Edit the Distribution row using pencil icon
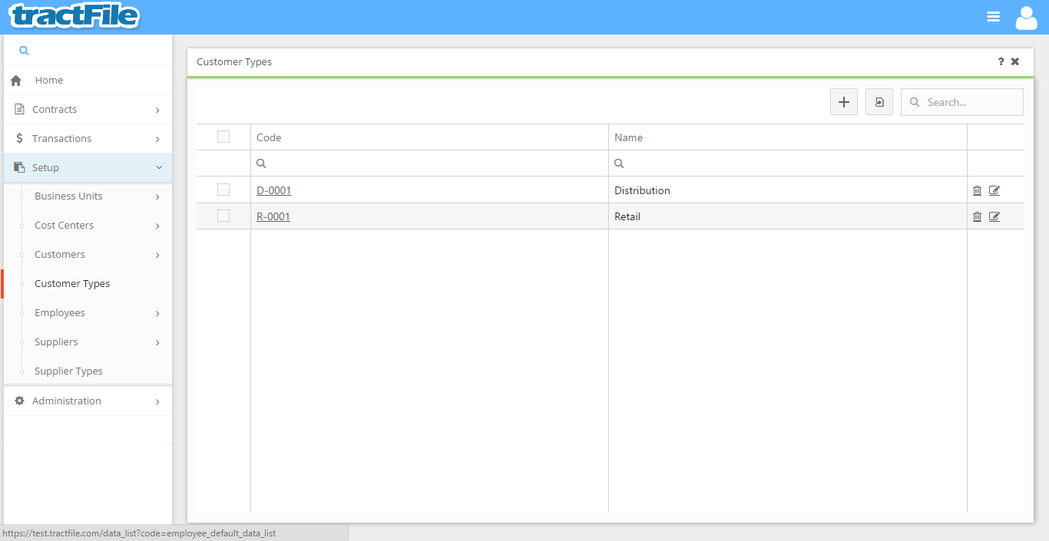 pyautogui.click(x=994, y=190)
